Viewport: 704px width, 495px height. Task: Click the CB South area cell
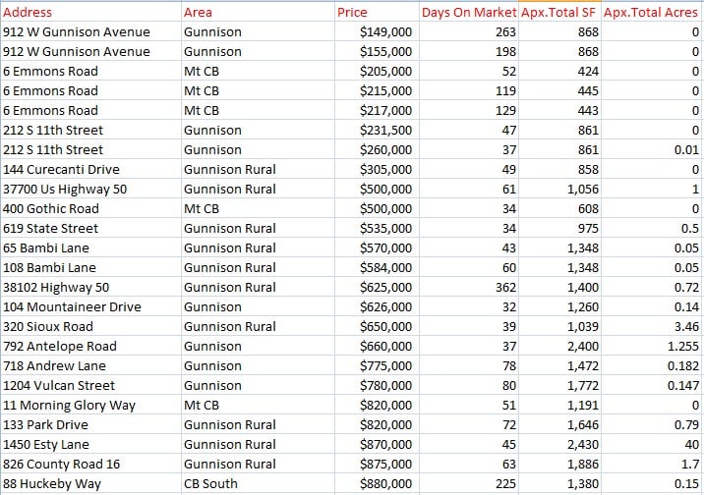258,484
